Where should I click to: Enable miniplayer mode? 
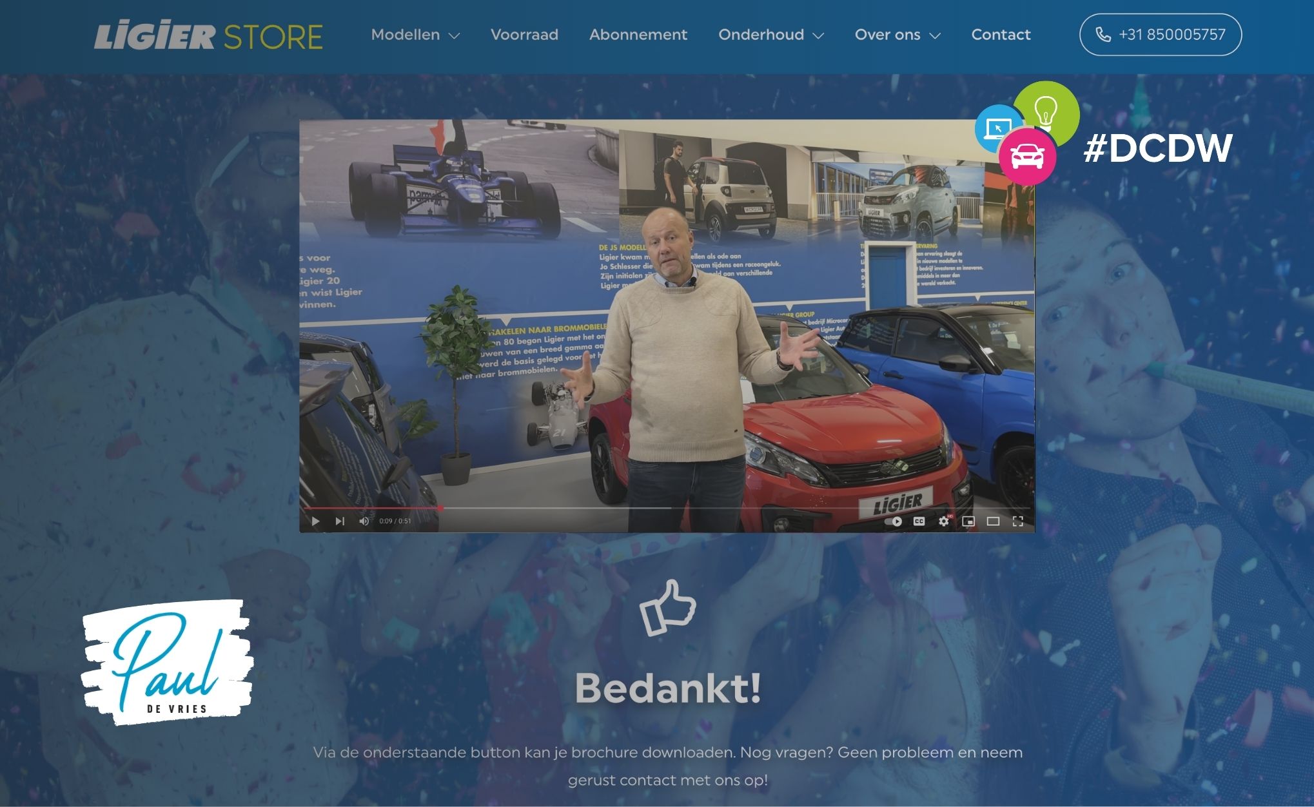(968, 521)
